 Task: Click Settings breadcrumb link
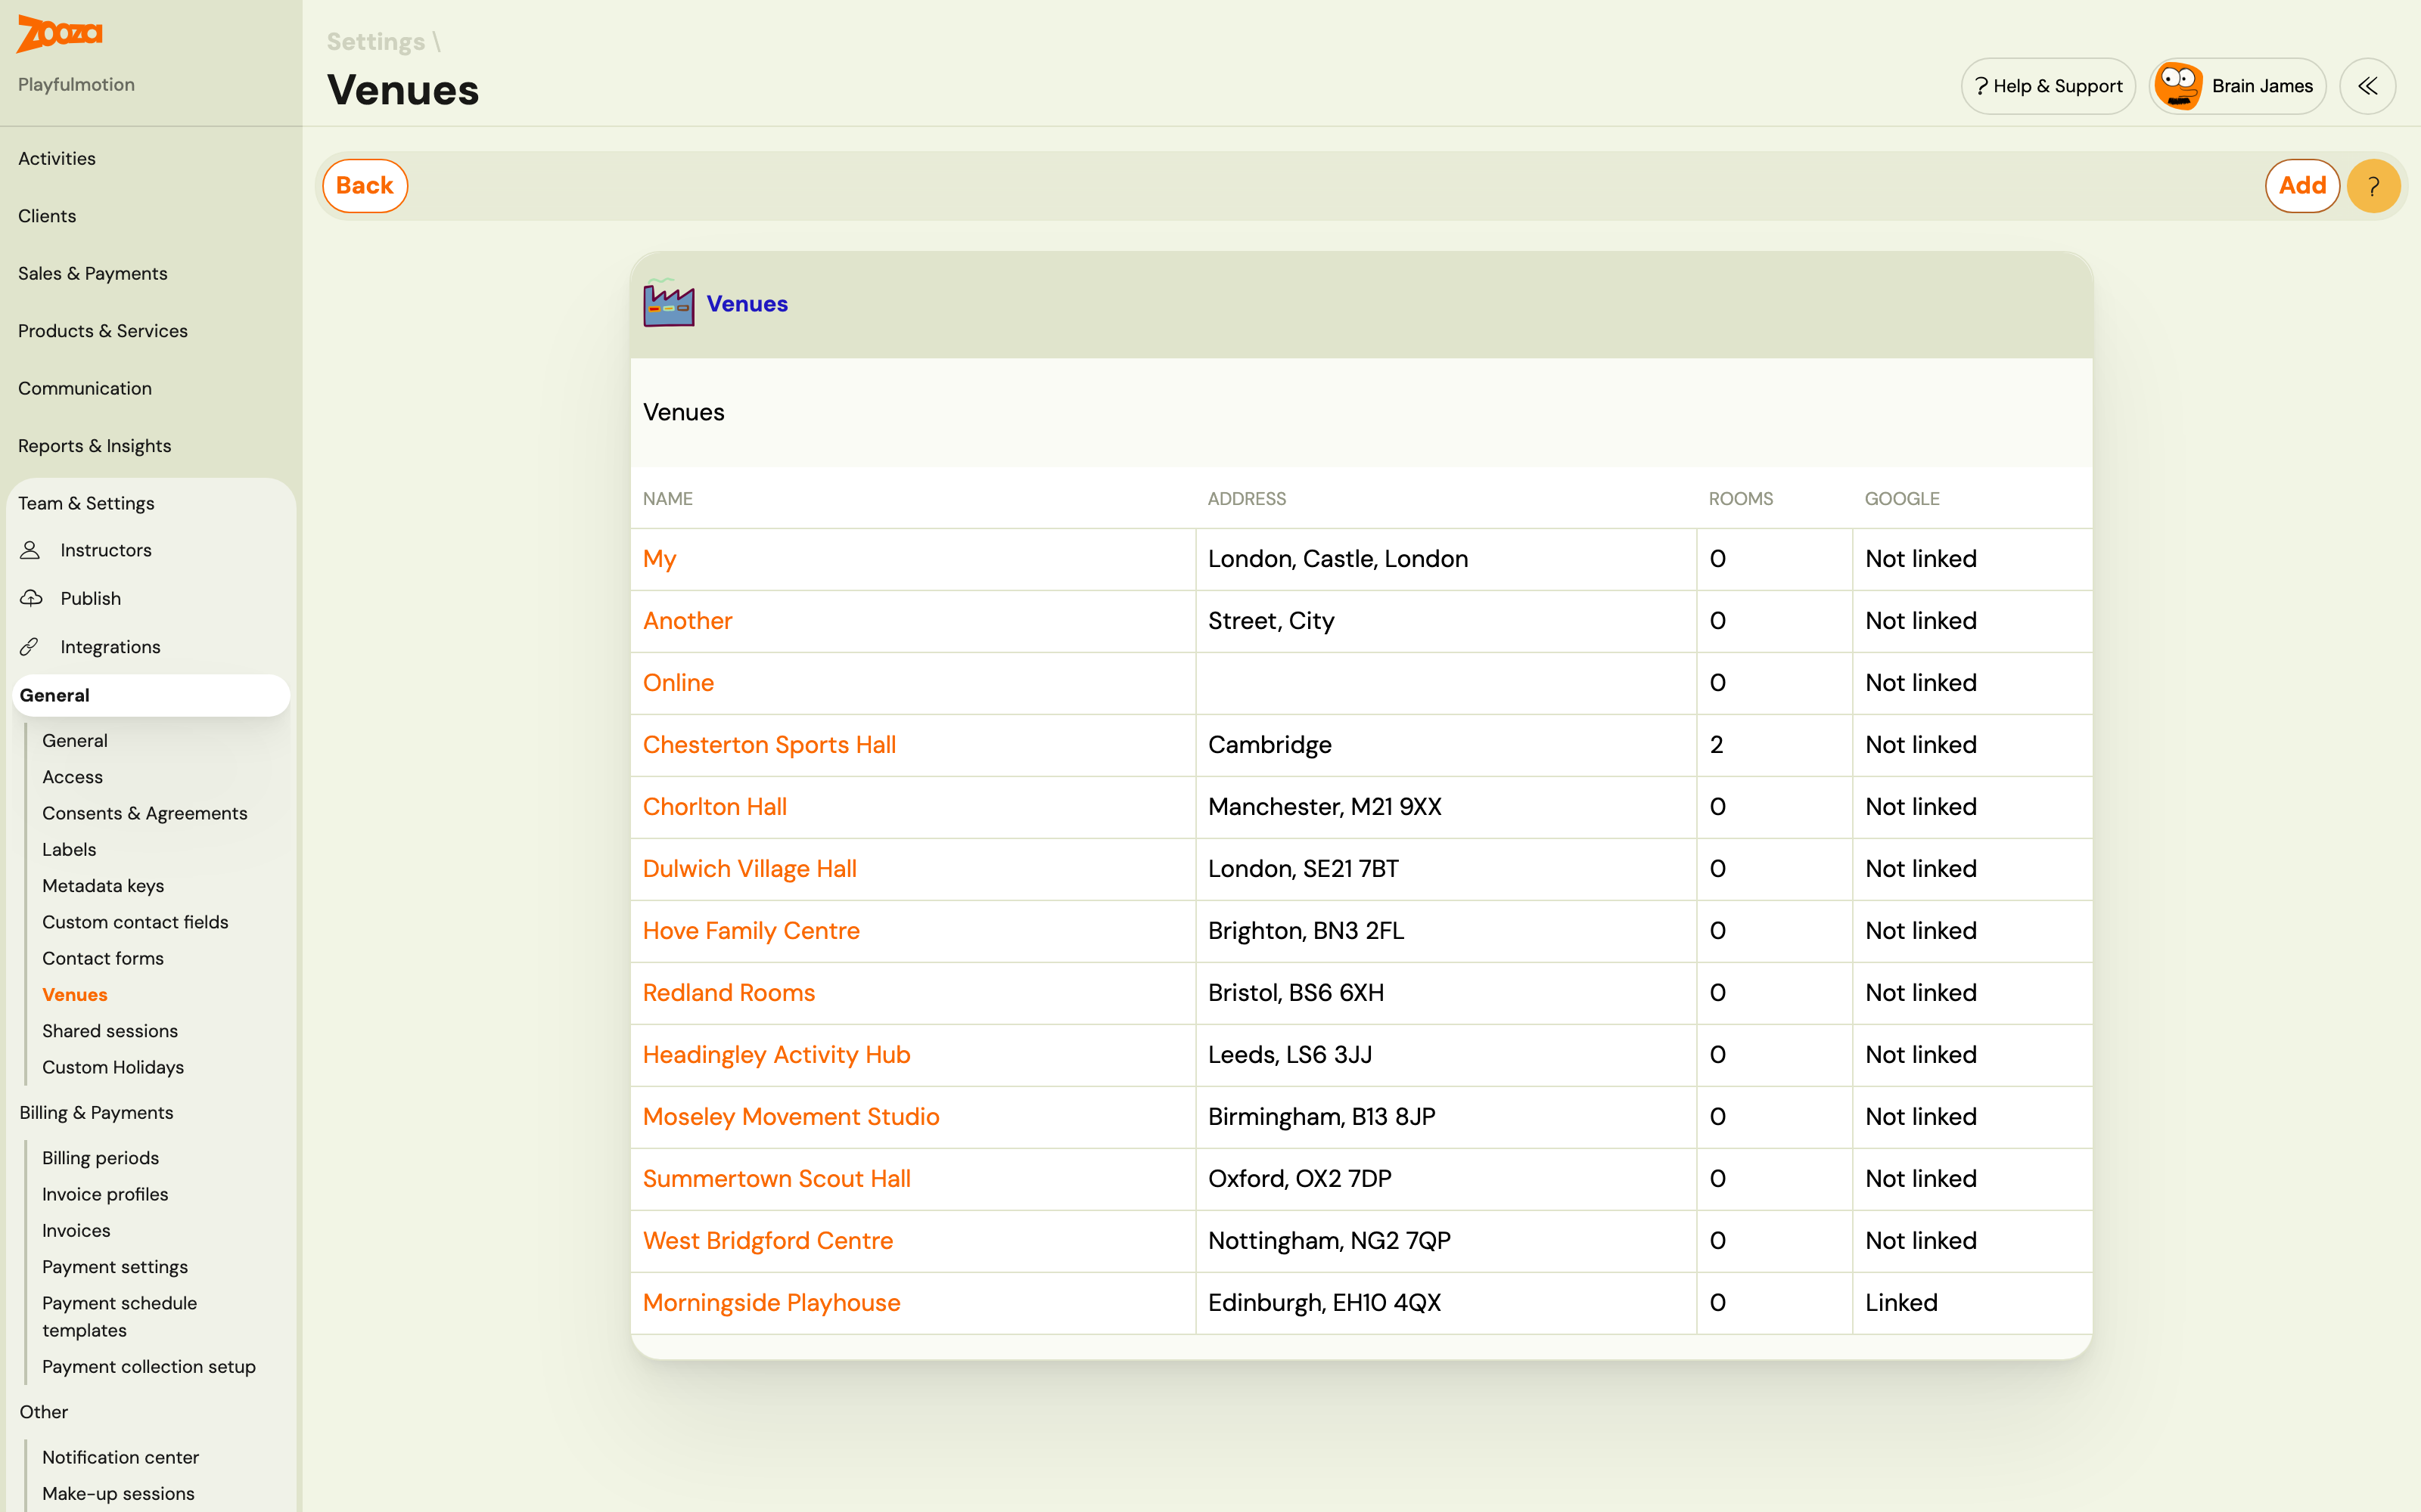point(376,42)
